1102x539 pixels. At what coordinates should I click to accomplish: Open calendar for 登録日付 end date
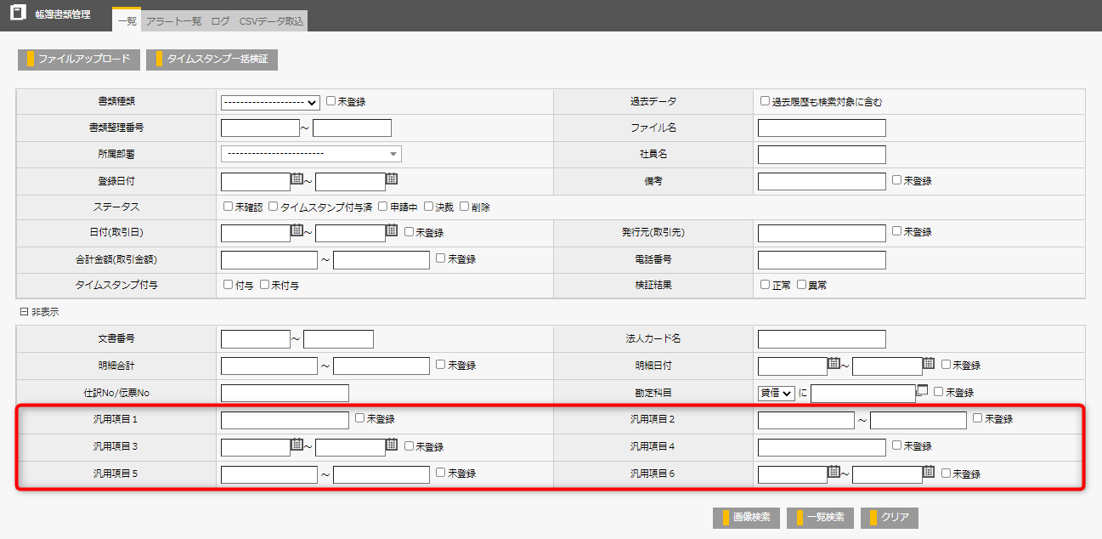[x=392, y=179]
